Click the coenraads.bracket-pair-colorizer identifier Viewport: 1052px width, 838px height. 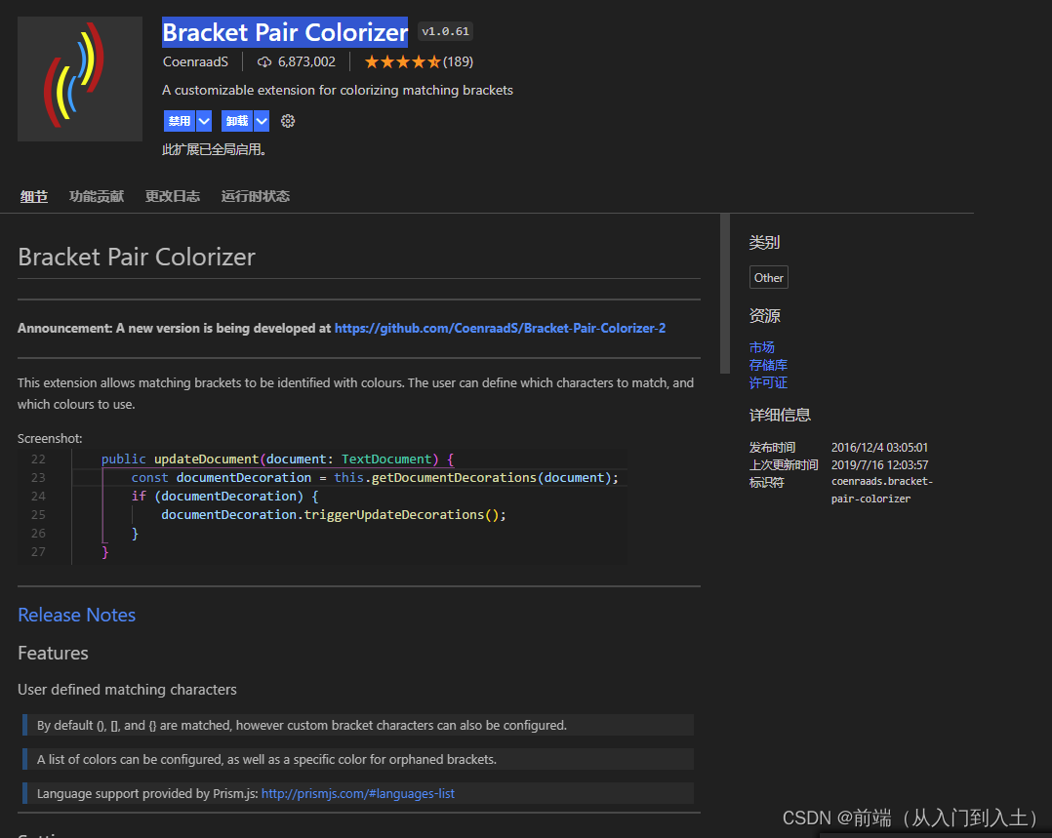[882, 491]
